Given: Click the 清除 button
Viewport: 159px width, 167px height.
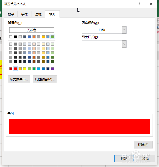Looking at the screenshot, I should pos(143,145).
